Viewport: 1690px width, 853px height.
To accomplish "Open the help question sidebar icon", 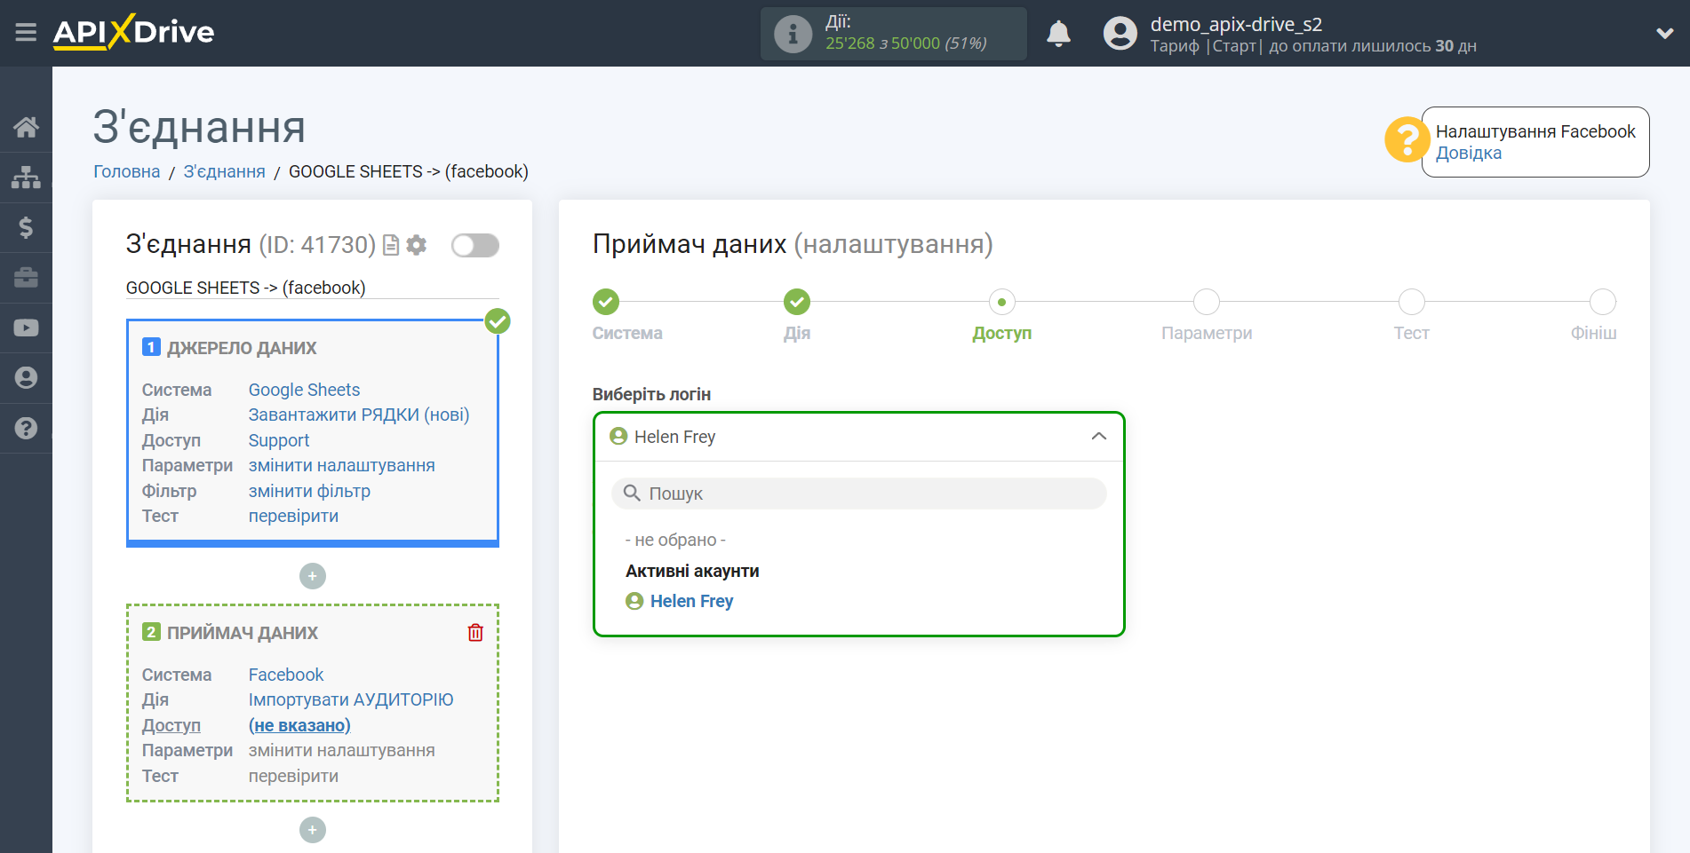I will click(26, 428).
